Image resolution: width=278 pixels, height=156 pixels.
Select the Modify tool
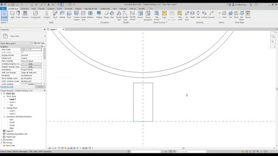coord(4,16)
